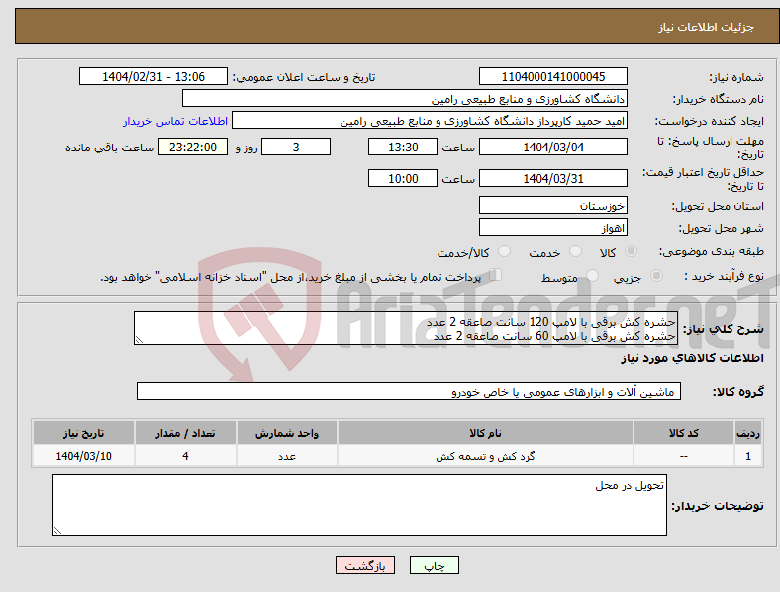This screenshot has width=780, height=592.
Task: Click the response deadline date 1404/03/04
Action: (553, 147)
